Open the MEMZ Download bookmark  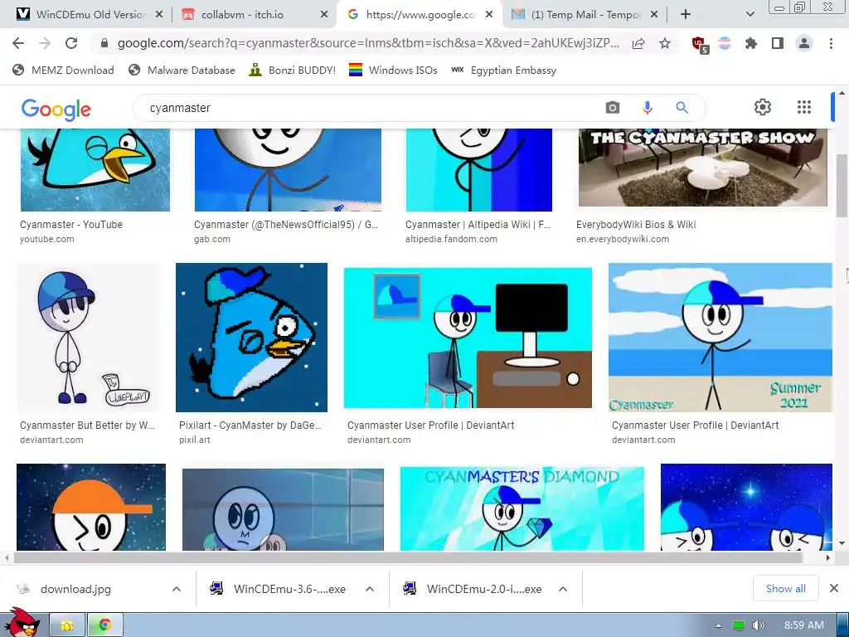[63, 70]
